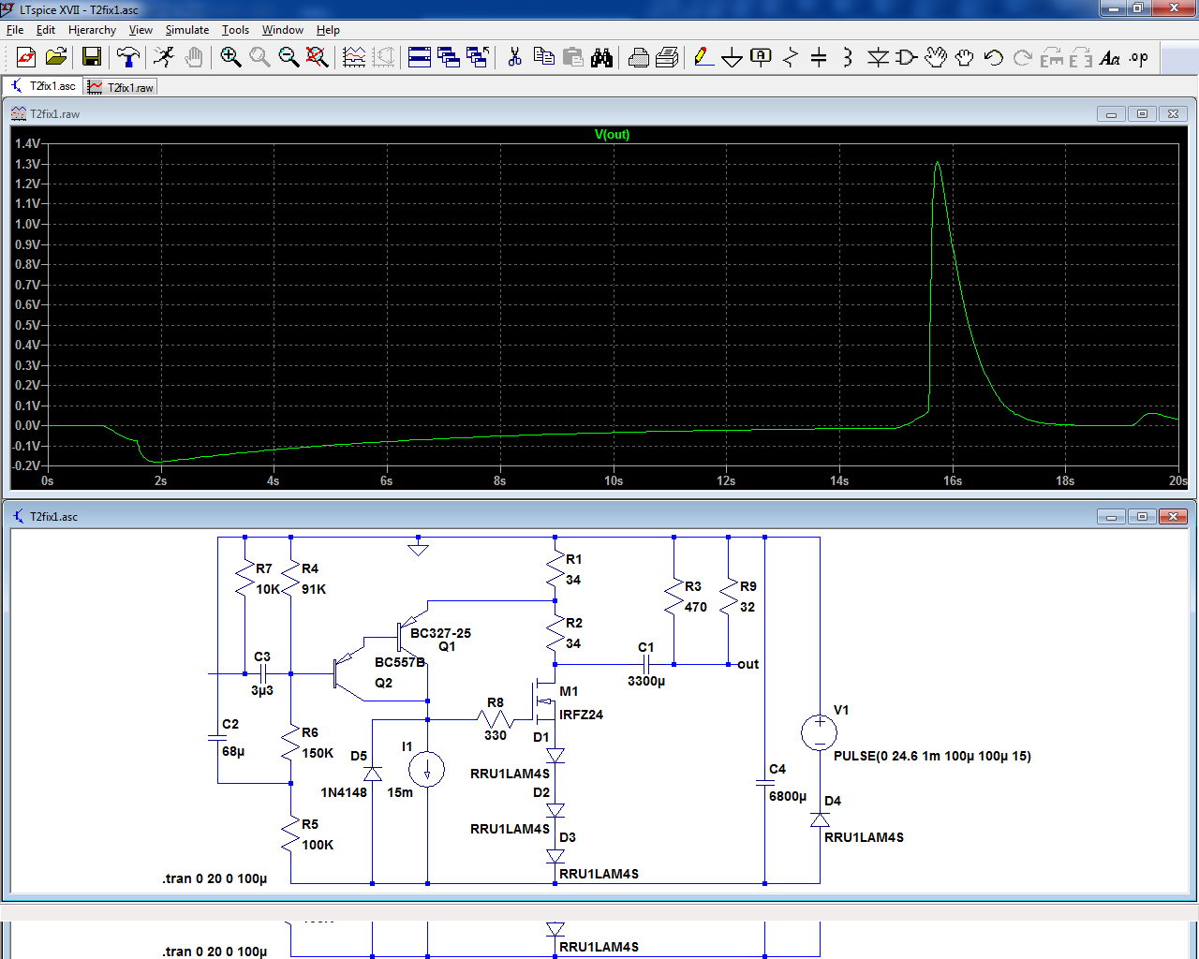The image size is (1199, 959).
Task: Switch to the T2fix1.raw tab
Action: [121, 87]
